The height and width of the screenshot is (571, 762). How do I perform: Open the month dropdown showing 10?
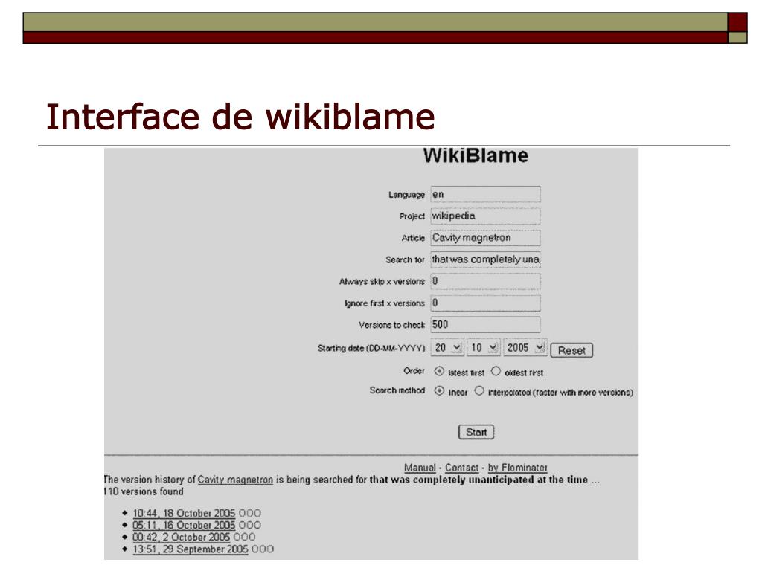(x=484, y=348)
